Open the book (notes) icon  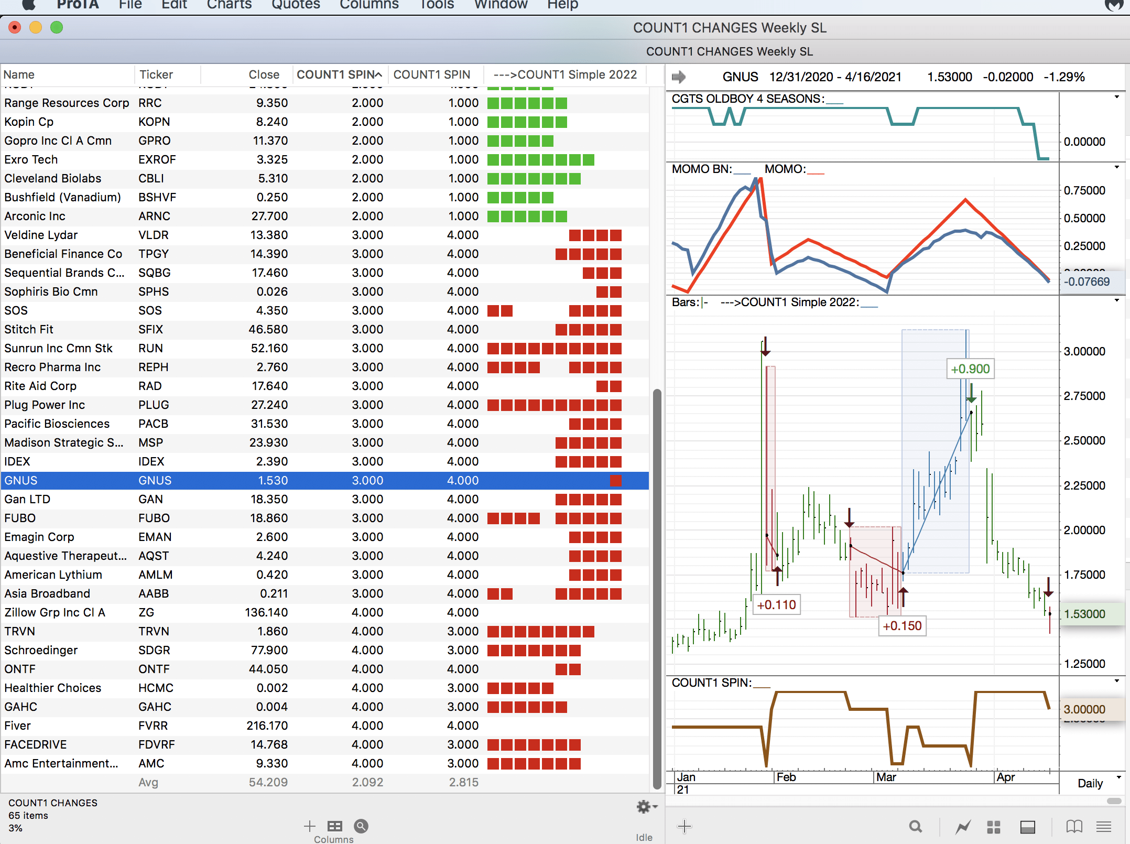(1074, 827)
